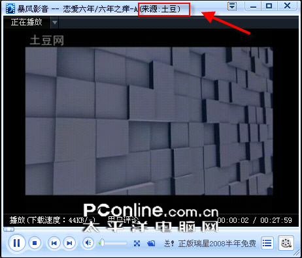Click the video playback area

click(149, 121)
